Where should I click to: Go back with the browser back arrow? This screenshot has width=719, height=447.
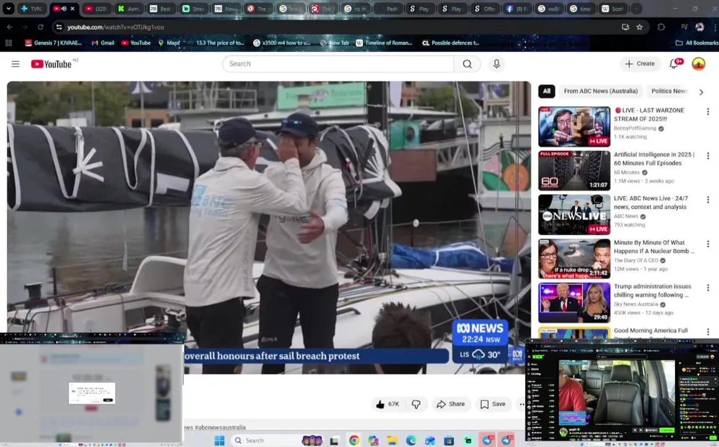9,27
